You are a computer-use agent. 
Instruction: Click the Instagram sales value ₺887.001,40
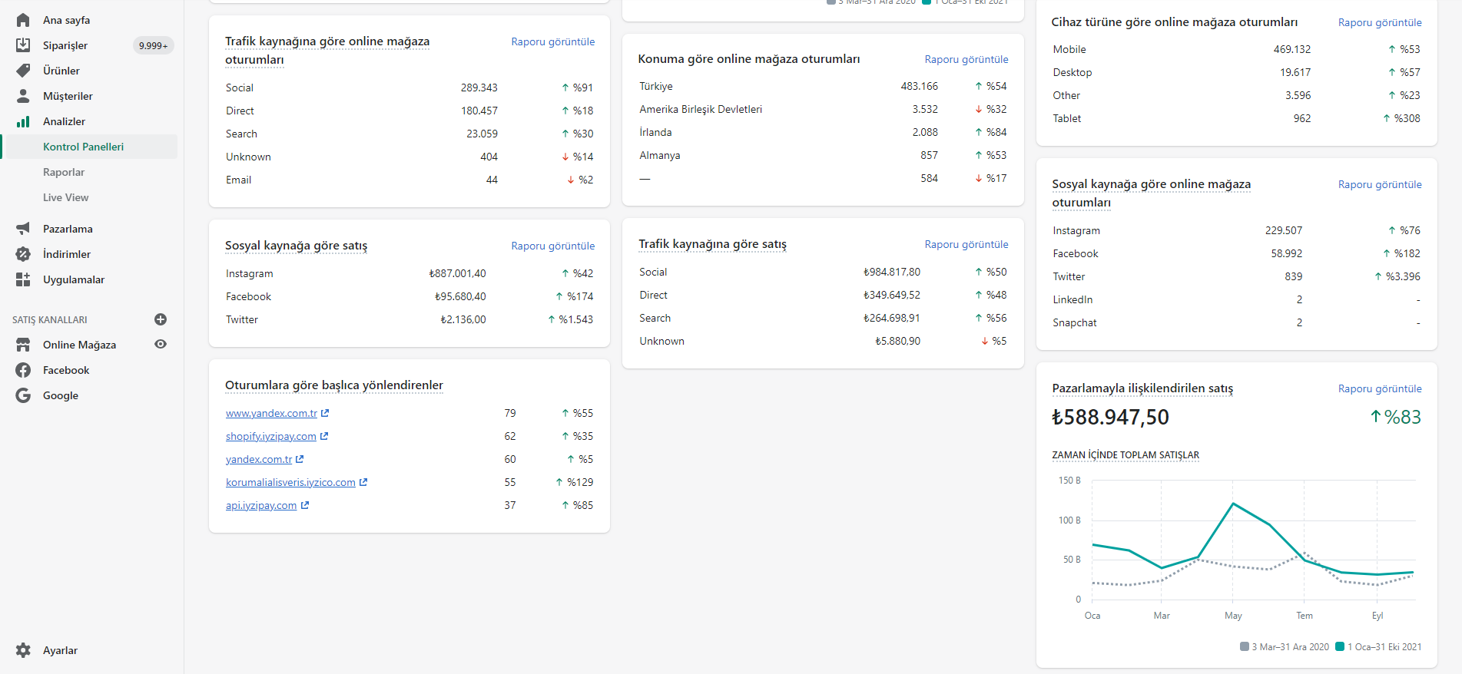pos(457,273)
